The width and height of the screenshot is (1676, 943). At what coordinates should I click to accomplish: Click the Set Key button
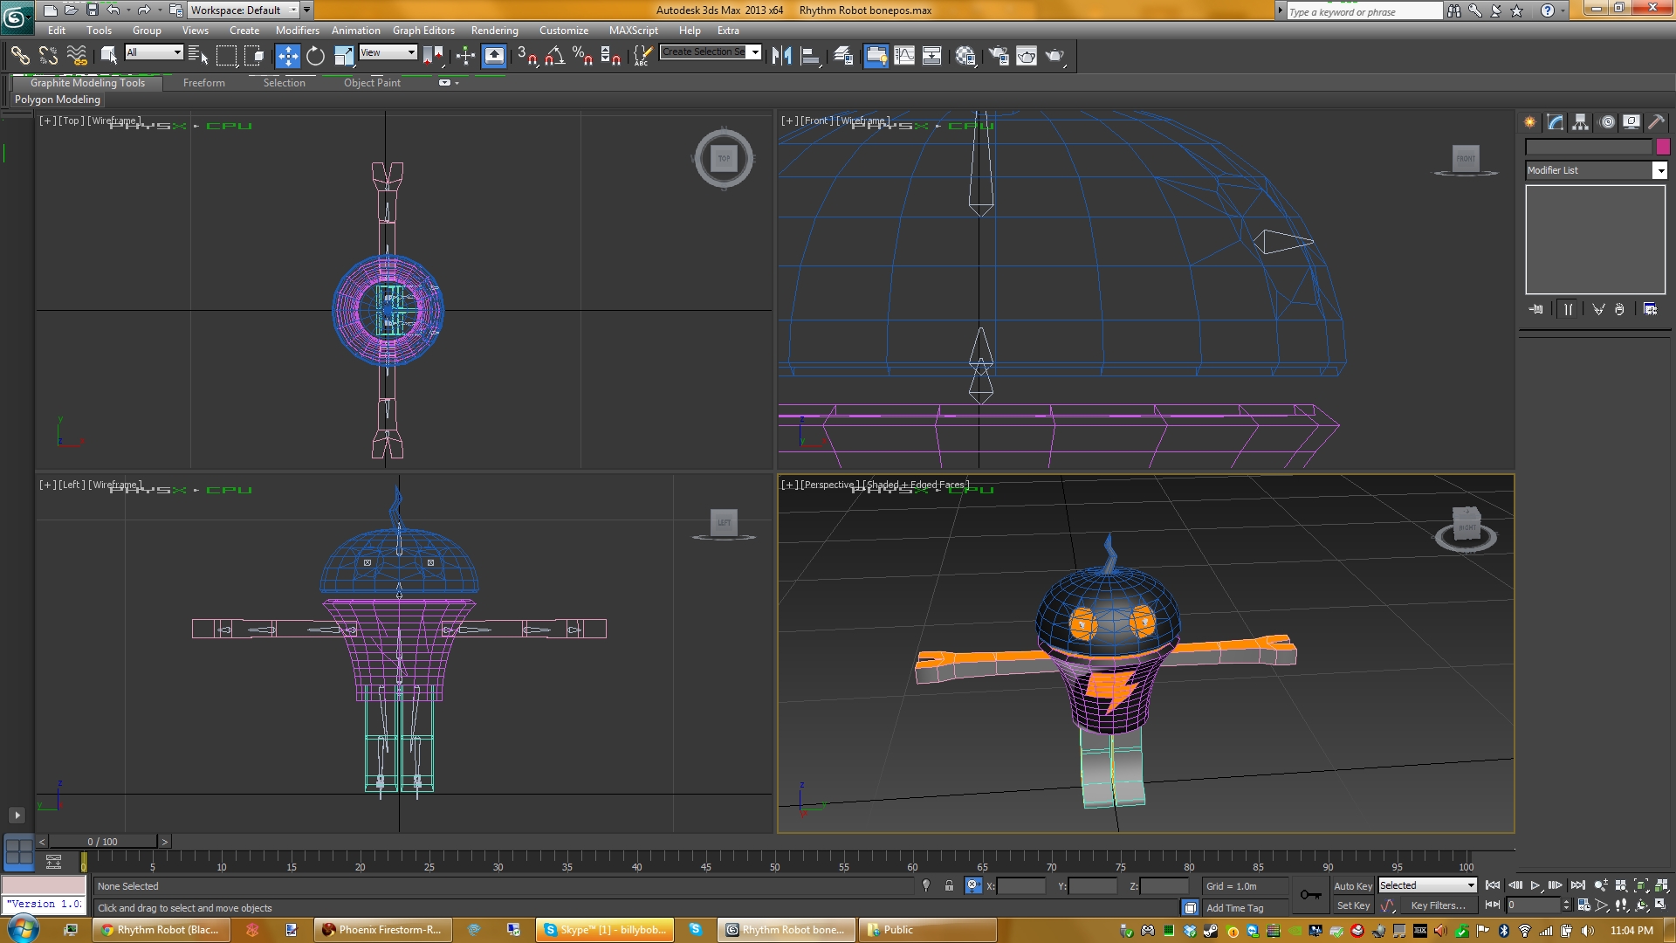click(x=1353, y=905)
